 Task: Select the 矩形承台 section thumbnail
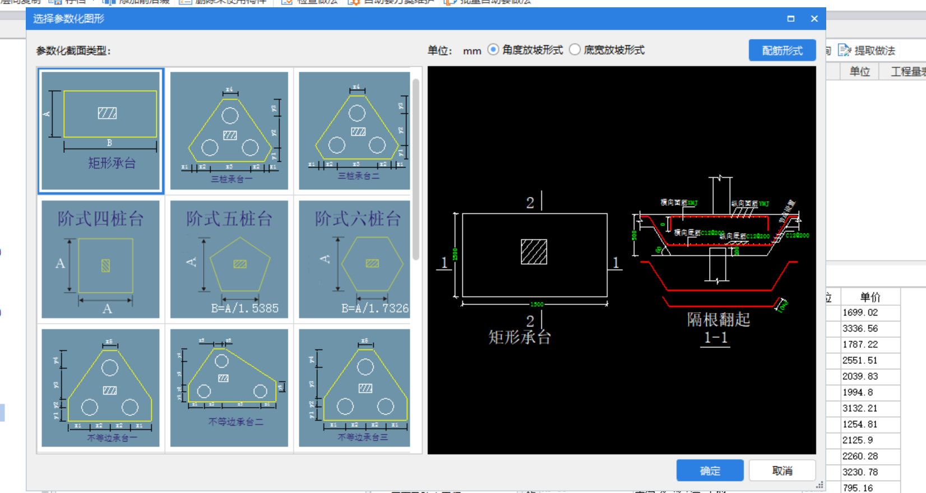101,131
